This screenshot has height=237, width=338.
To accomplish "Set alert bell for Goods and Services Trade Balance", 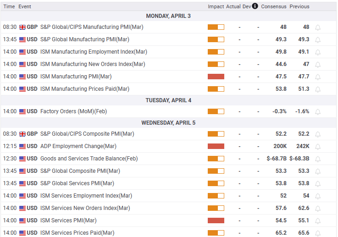I will [x=318, y=159].
